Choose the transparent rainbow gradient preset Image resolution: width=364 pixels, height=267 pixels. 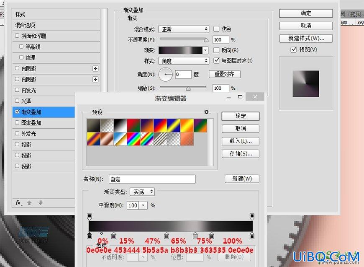[x=147, y=139]
